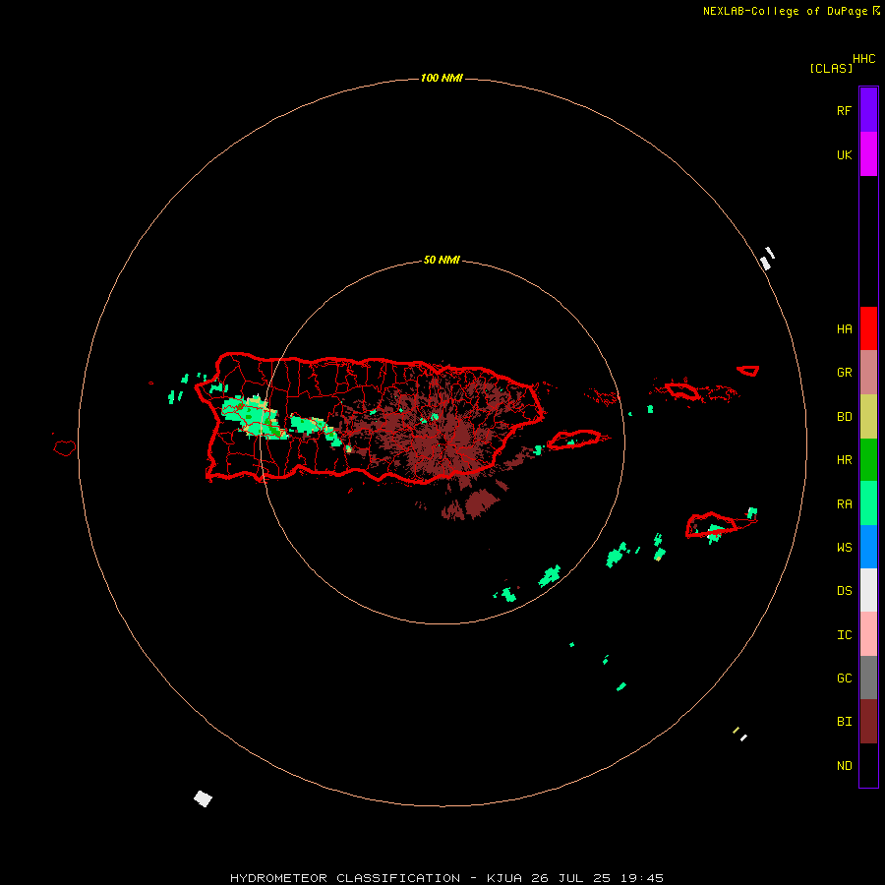Click the ND legend label
Image resolution: width=885 pixels, height=885 pixels.
[x=844, y=766]
